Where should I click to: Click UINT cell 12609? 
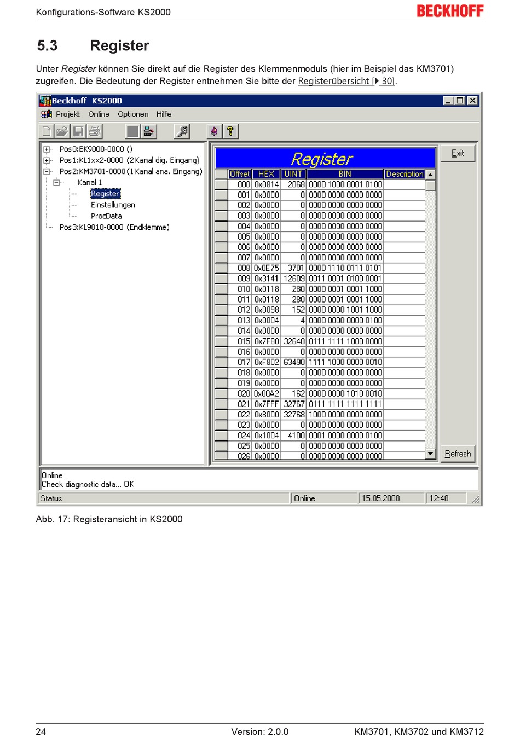pyautogui.click(x=293, y=278)
